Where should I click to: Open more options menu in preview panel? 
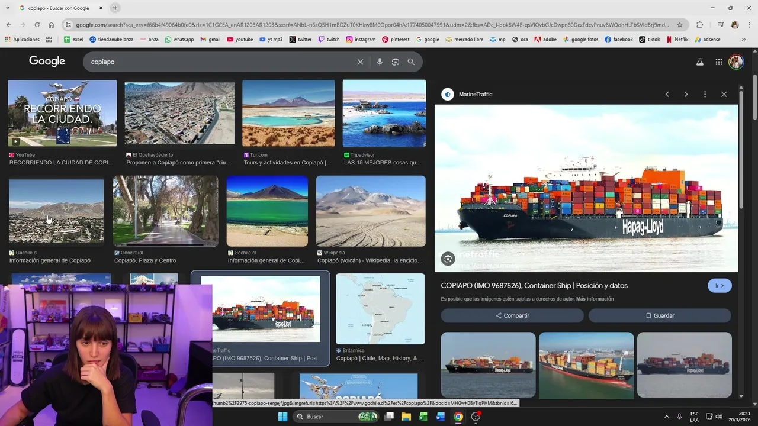pos(705,94)
